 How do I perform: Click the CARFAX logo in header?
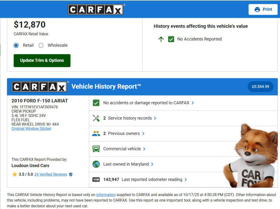tap(96, 9)
